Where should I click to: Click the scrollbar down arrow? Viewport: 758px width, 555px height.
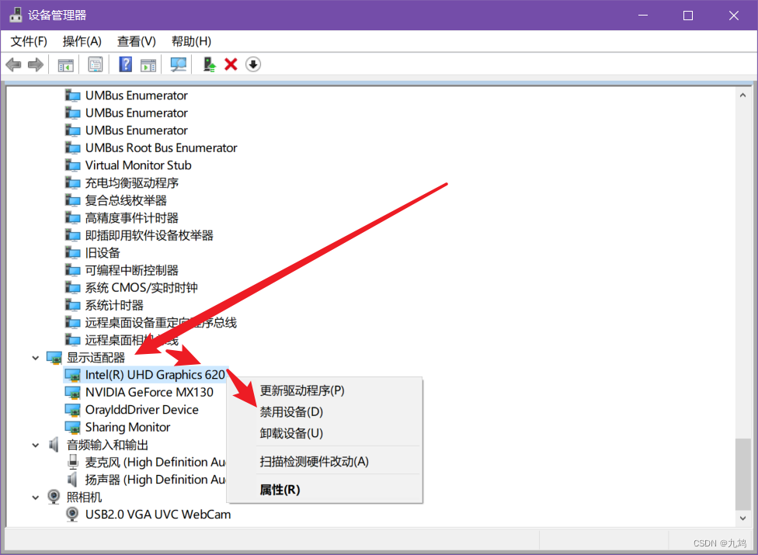(x=742, y=518)
